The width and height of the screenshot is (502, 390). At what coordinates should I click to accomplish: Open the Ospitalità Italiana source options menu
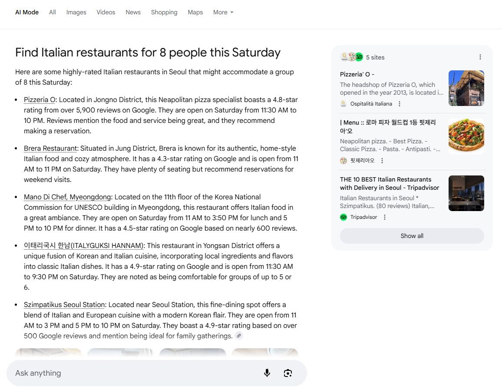pyautogui.click(x=400, y=104)
